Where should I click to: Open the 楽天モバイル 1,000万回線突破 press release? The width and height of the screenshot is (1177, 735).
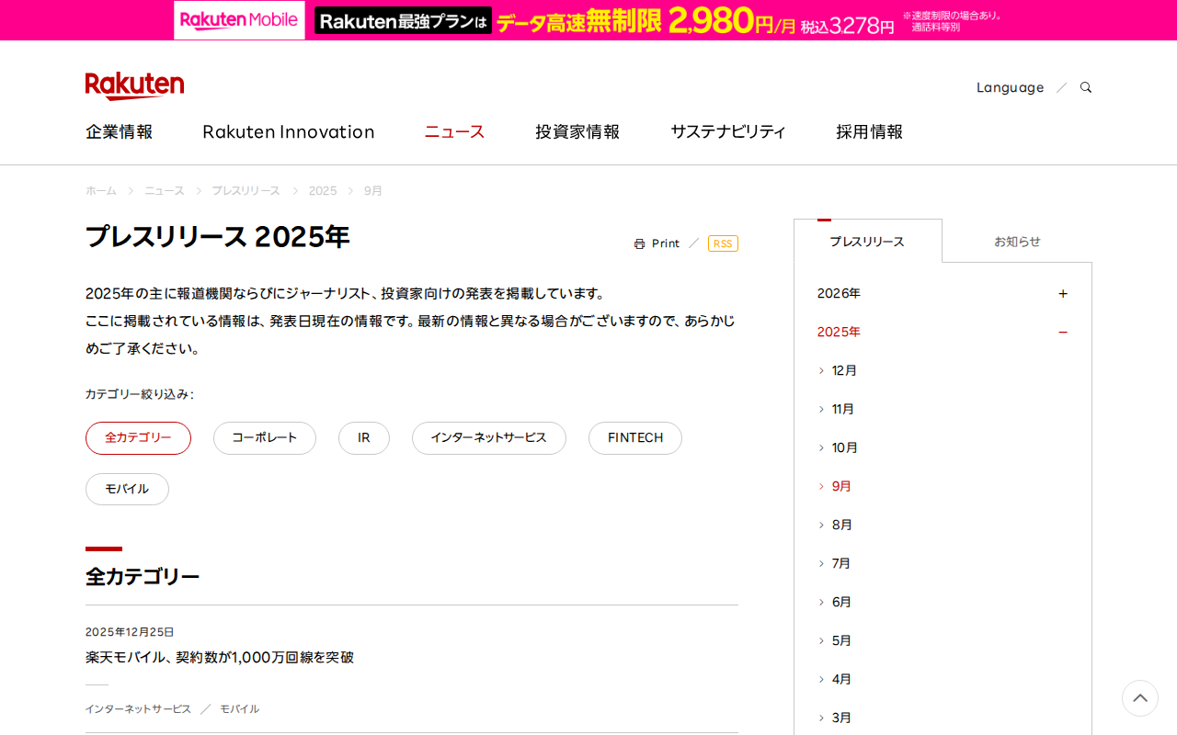pos(219,657)
